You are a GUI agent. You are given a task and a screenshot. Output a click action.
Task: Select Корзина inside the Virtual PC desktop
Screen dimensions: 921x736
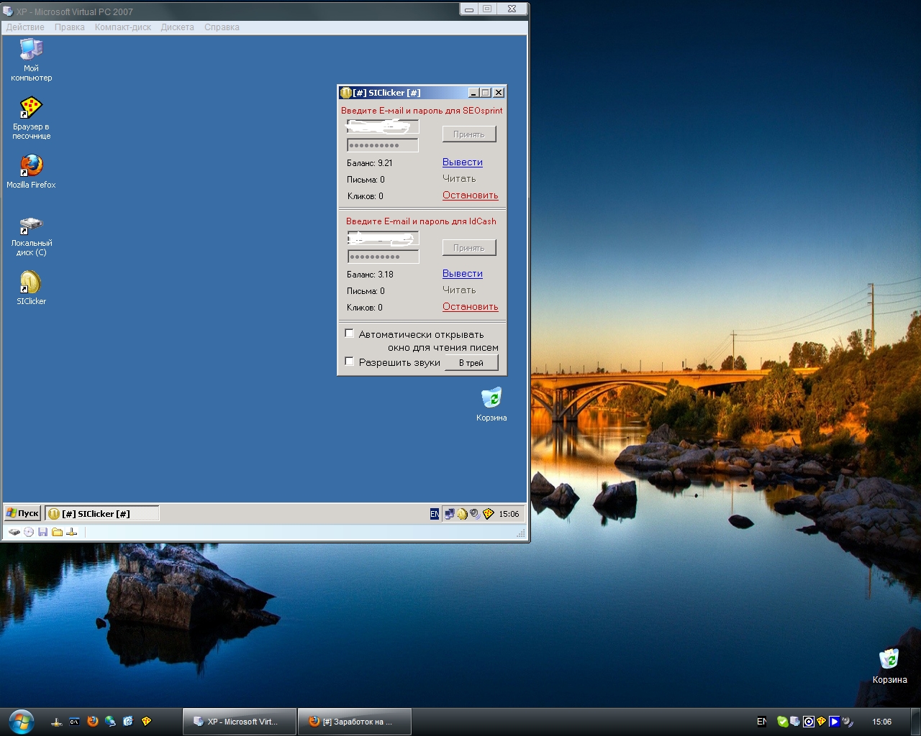(x=491, y=404)
